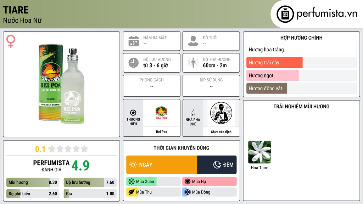Click the star badge icon above Thương hiệu
The height and width of the screenshot is (204, 363).
click(133, 113)
